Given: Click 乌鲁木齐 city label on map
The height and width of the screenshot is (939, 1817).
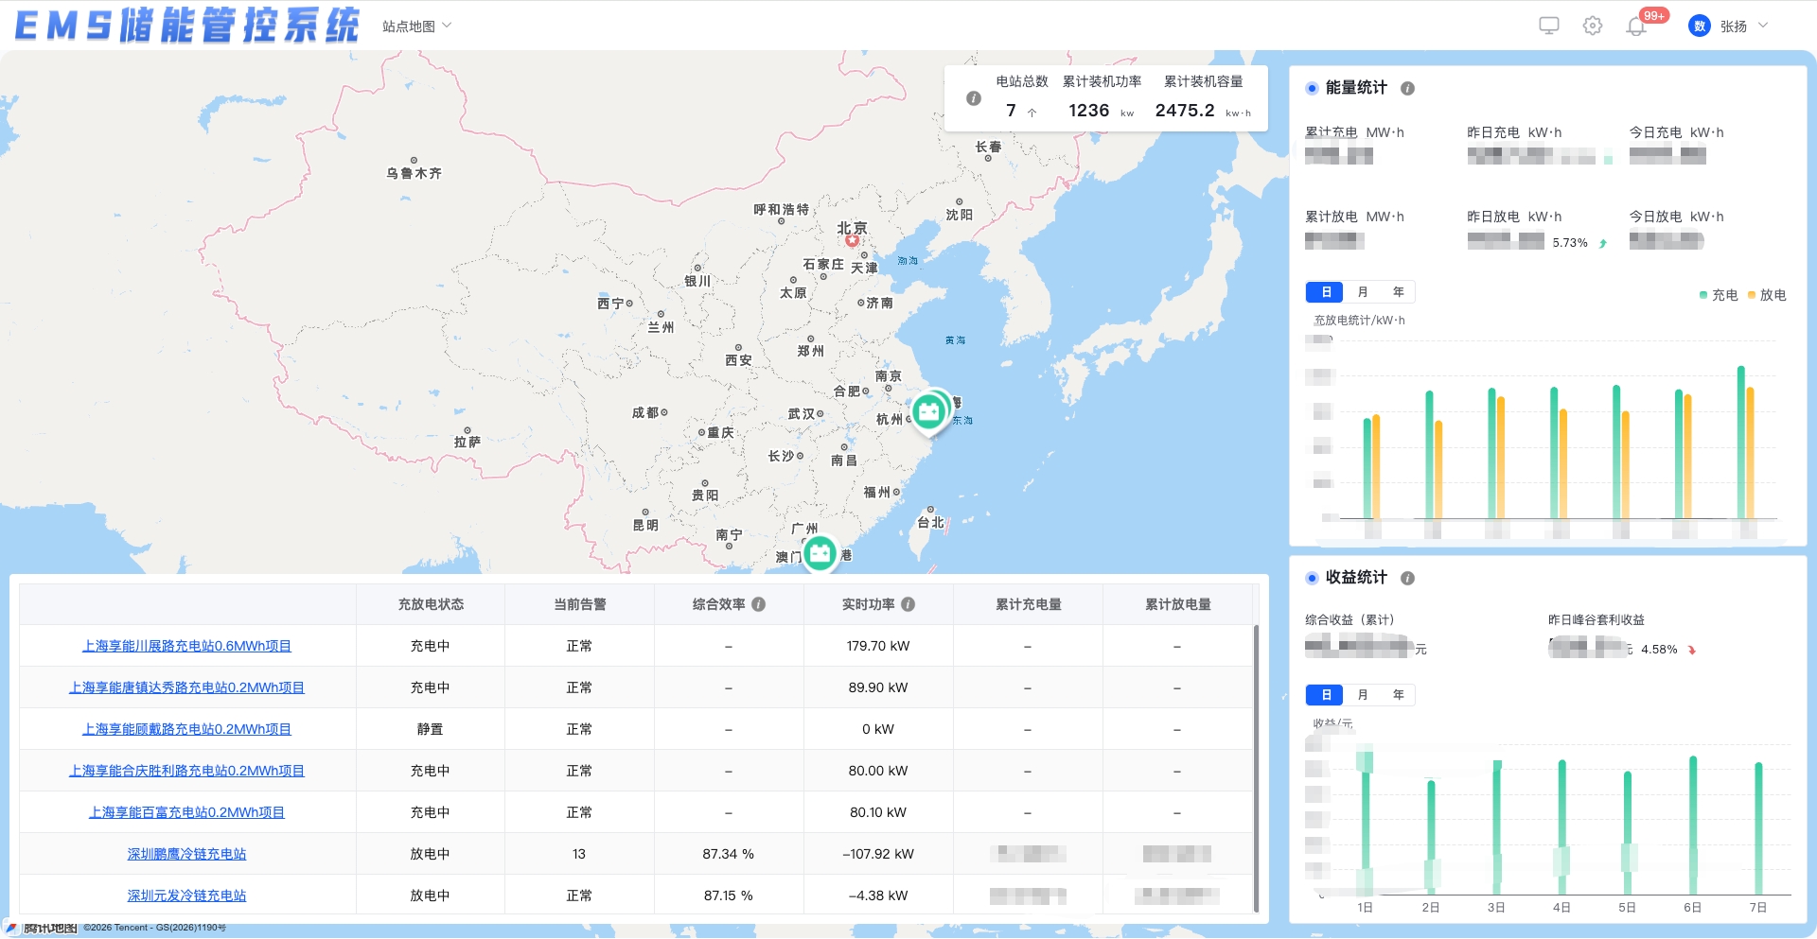Looking at the screenshot, I should (x=414, y=173).
